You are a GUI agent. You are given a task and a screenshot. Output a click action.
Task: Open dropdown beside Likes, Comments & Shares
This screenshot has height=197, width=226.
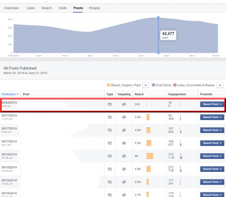220,85
